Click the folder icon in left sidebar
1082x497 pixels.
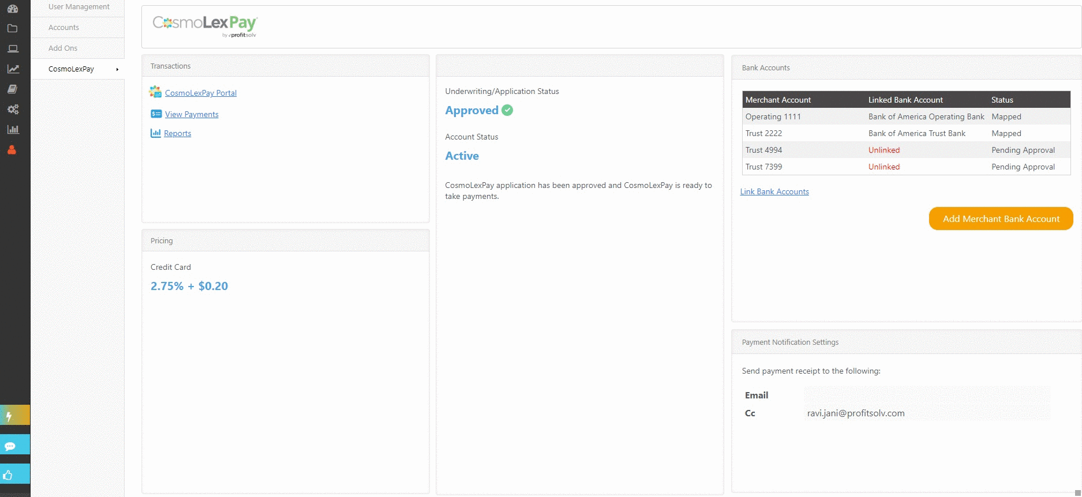click(x=13, y=28)
